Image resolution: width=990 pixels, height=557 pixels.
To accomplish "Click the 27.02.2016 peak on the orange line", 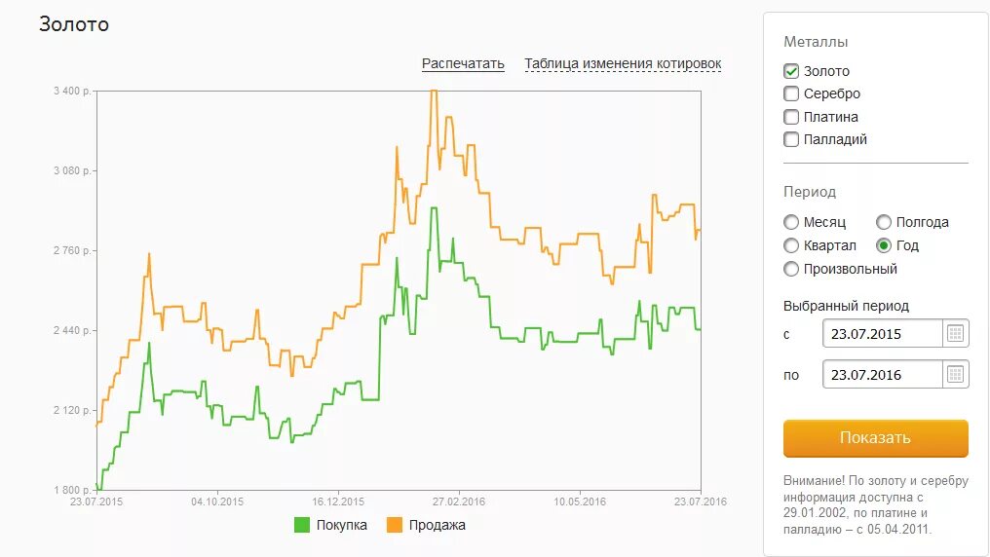I will pos(434,92).
